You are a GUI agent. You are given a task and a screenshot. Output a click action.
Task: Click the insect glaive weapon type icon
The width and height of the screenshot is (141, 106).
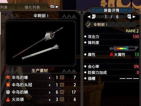click(88, 24)
